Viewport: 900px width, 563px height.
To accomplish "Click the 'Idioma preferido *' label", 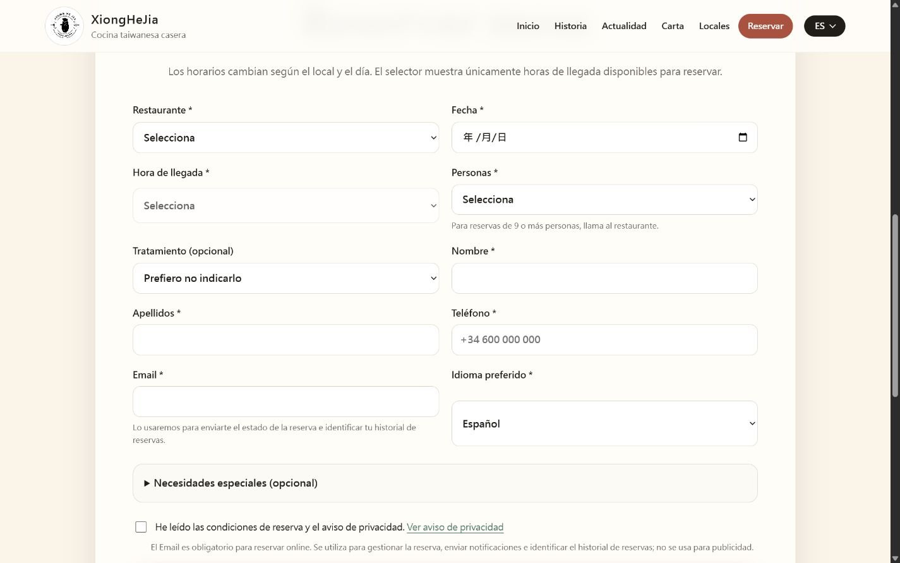I will pos(492,375).
